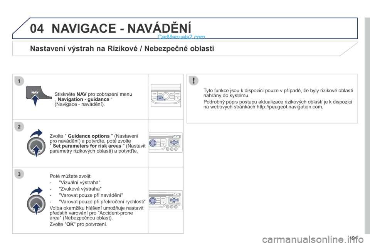Click the note sentence starting "Tyto funkce jsou k dispozici"
This screenshot has width=370, height=246.
(x=278, y=93)
